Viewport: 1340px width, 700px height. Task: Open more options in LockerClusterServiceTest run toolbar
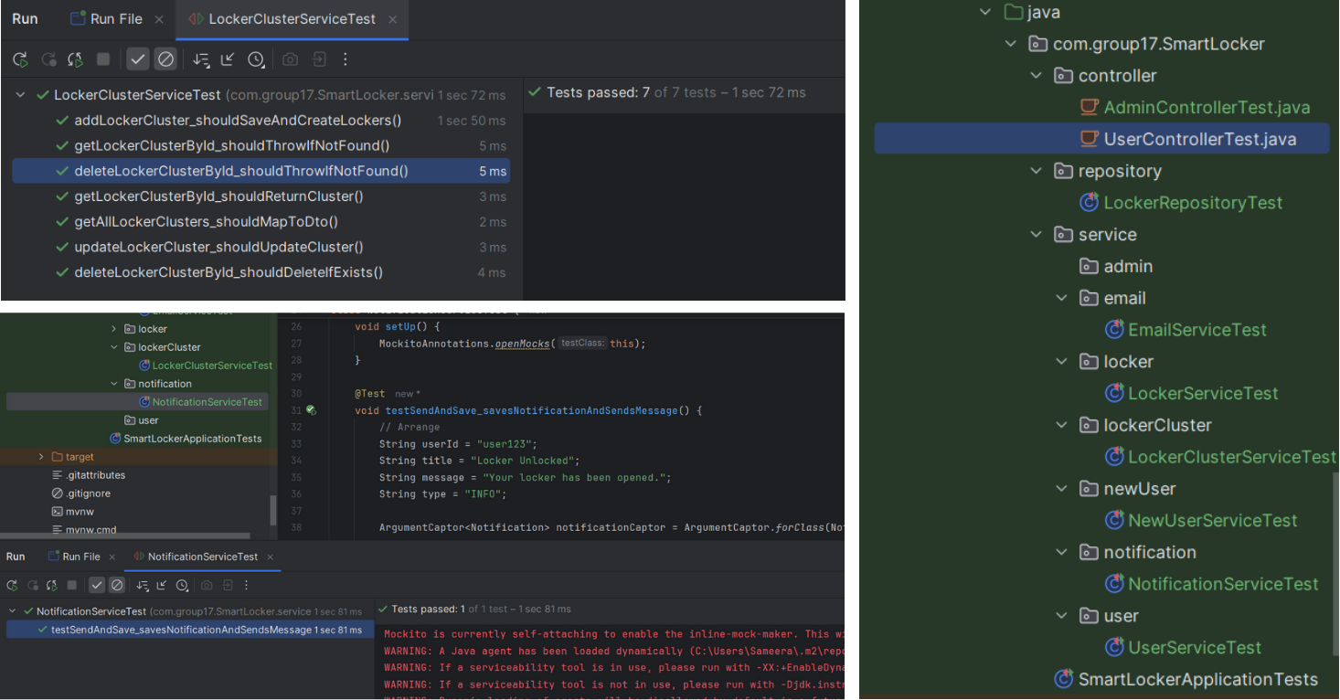(x=346, y=59)
